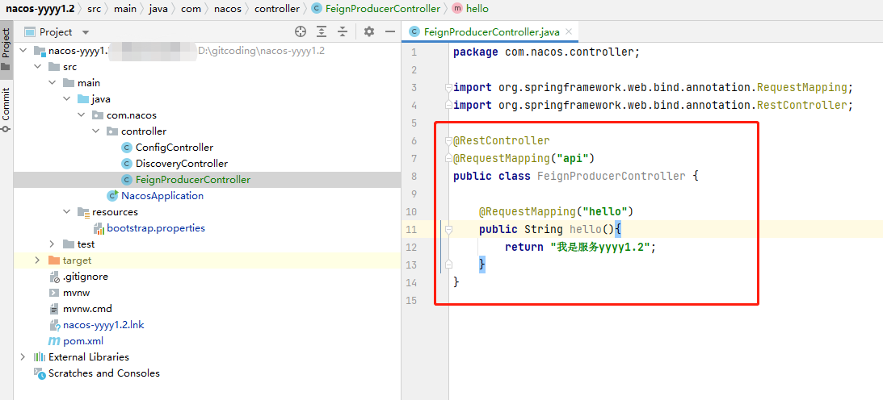Open Project panel settings gear
883x400 pixels.
click(369, 32)
